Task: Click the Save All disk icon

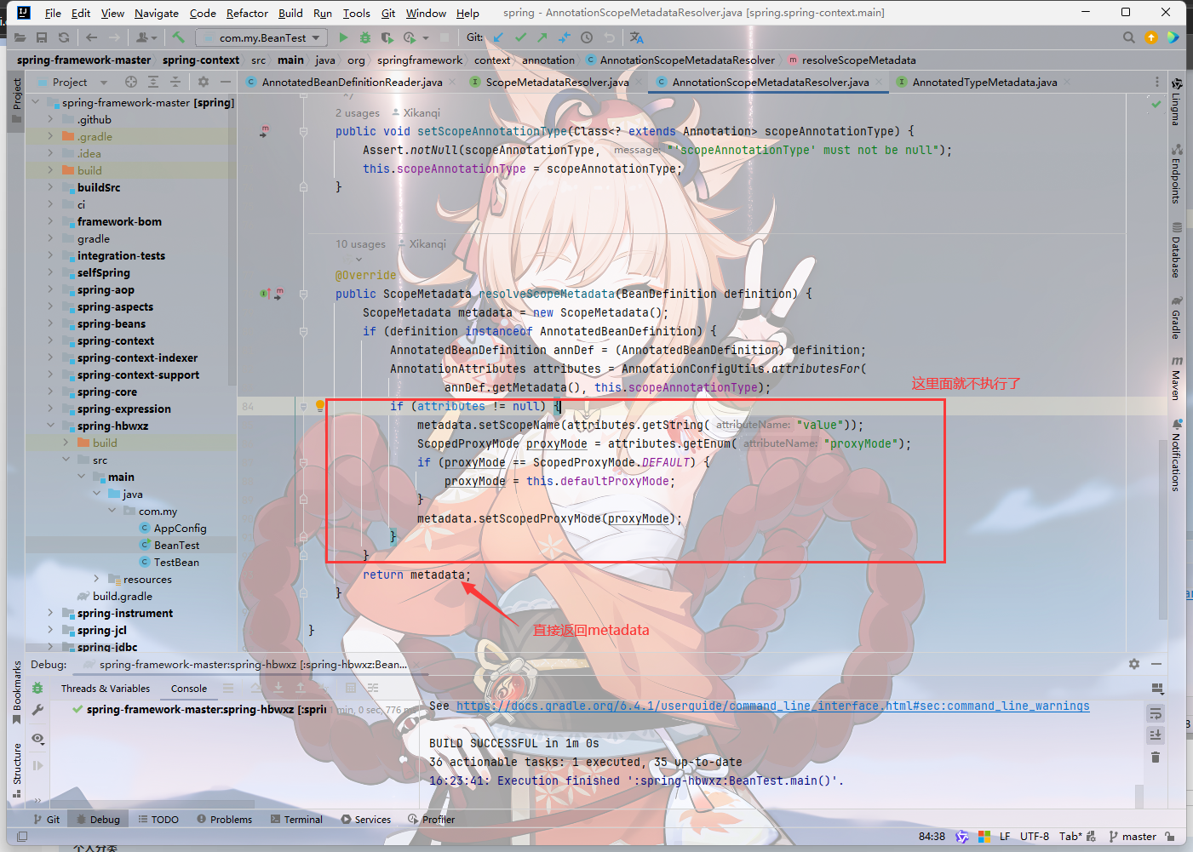Action: [42, 37]
